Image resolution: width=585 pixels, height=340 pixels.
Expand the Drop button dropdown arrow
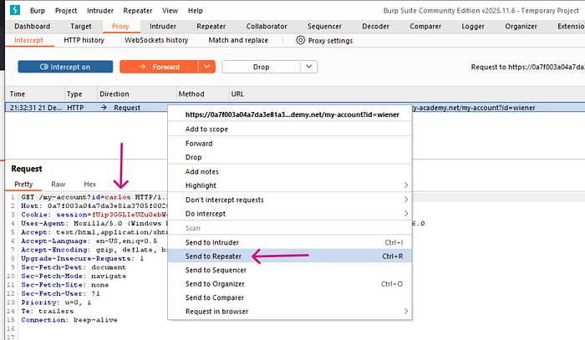point(309,67)
